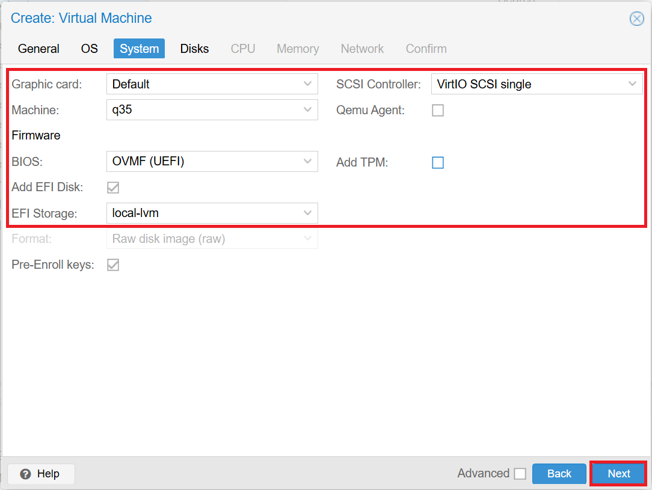This screenshot has width=652, height=490.
Task: Click the Next button
Action: [618, 473]
